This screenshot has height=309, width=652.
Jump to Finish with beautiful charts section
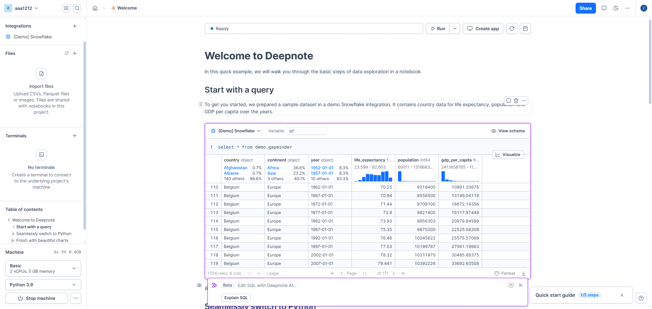point(42,240)
